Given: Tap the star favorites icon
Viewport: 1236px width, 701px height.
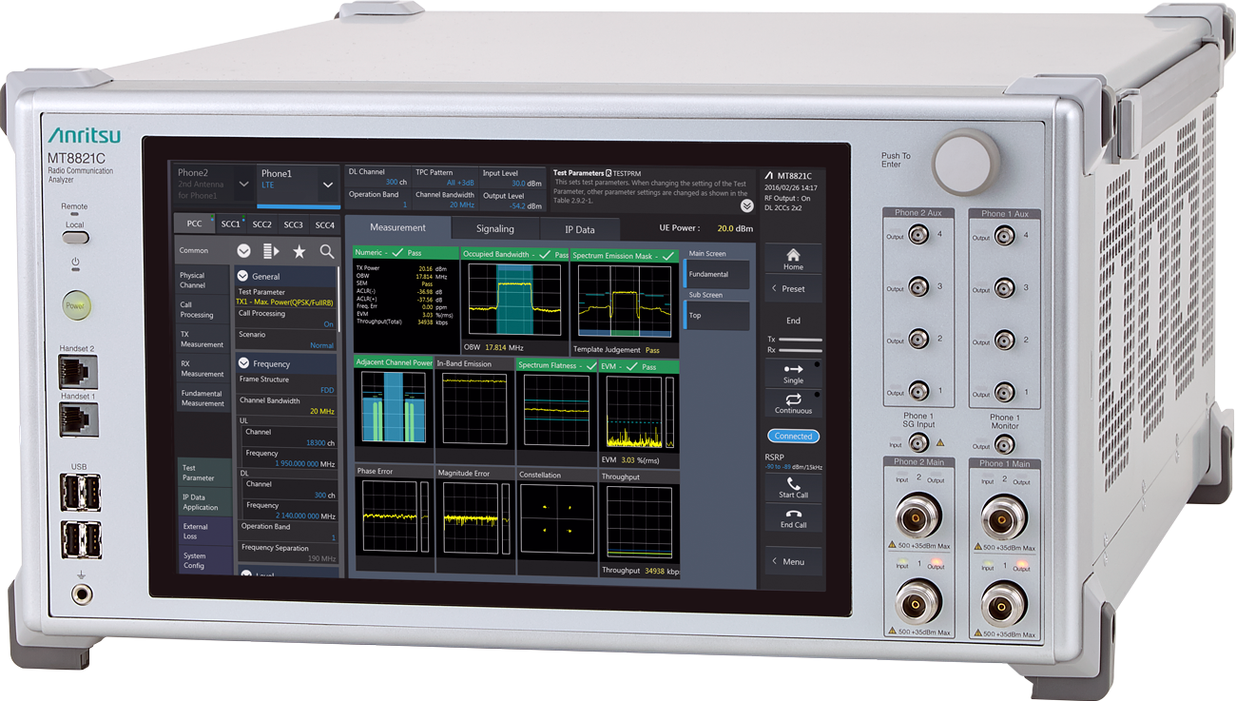Looking at the screenshot, I should pos(299,251).
